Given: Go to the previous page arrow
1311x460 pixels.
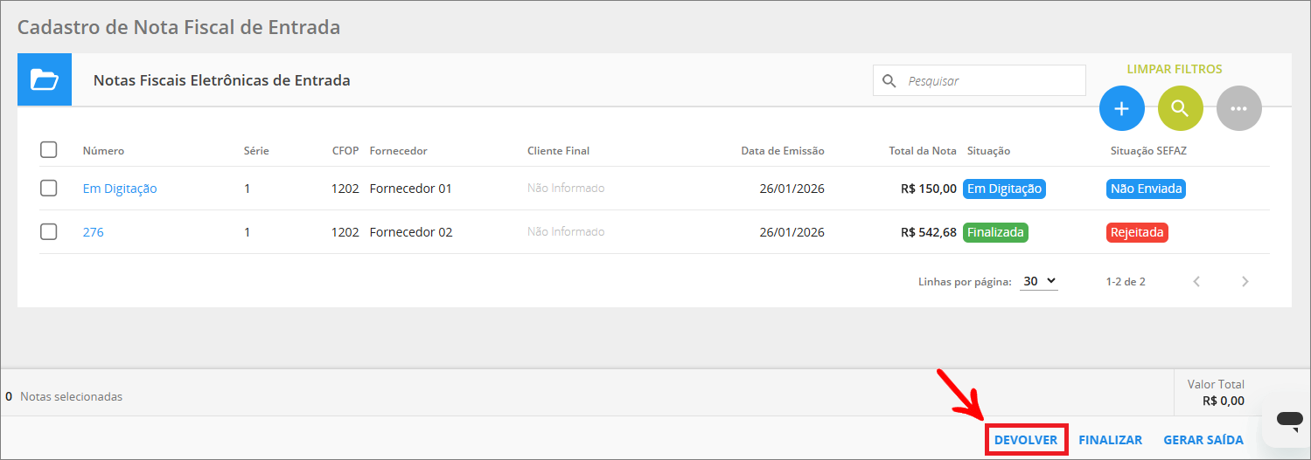Looking at the screenshot, I should (x=1196, y=282).
